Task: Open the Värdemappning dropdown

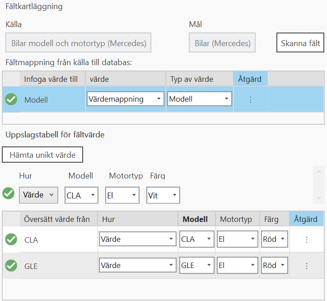Action: pyautogui.click(x=125, y=99)
